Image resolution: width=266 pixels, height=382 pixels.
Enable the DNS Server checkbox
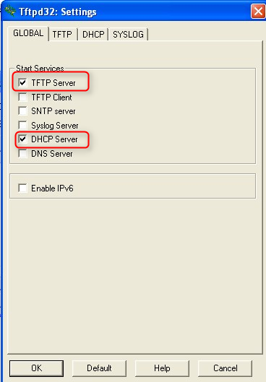(x=22, y=154)
